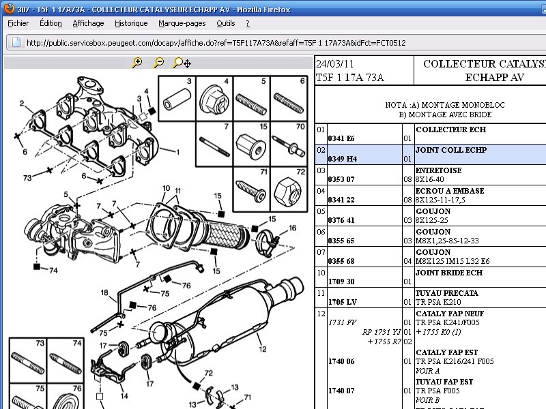Click part reference 0341 22
Viewport: 546px width, 409px height.
[x=341, y=200]
